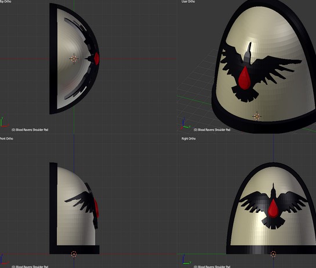Select the red blood drop in front view

96,208
